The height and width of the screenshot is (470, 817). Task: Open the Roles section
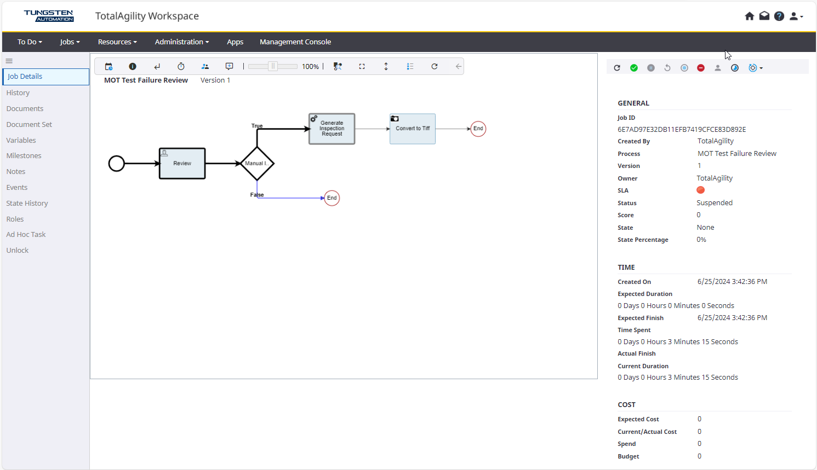coord(15,219)
